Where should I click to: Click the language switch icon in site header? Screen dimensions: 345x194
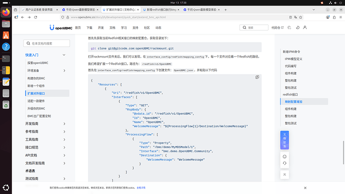[x=289, y=27]
